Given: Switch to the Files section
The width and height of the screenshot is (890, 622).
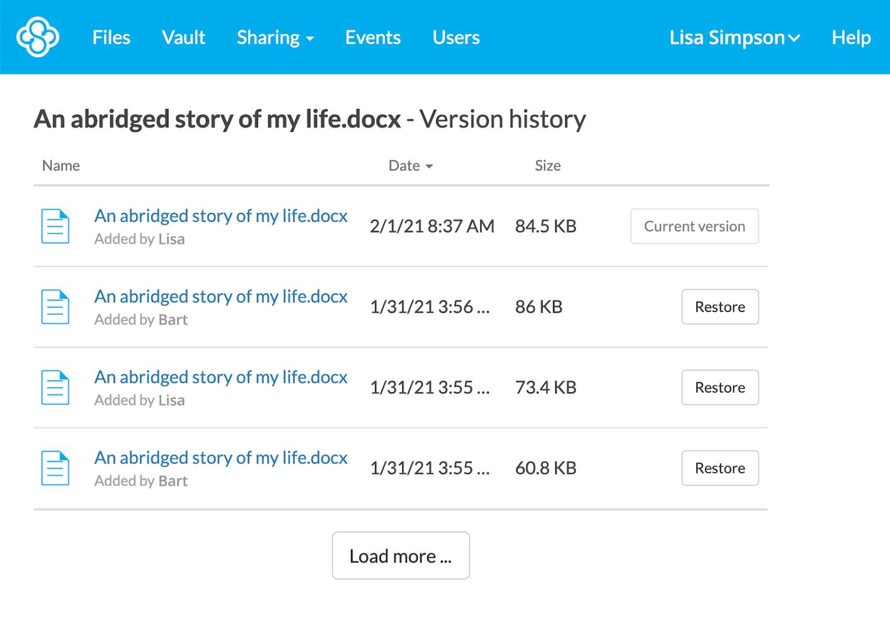Looking at the screenshot, I should [111, 37].
